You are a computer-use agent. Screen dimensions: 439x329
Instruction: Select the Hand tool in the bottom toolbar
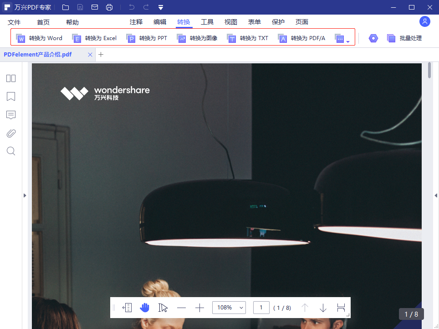click(144, 308)
